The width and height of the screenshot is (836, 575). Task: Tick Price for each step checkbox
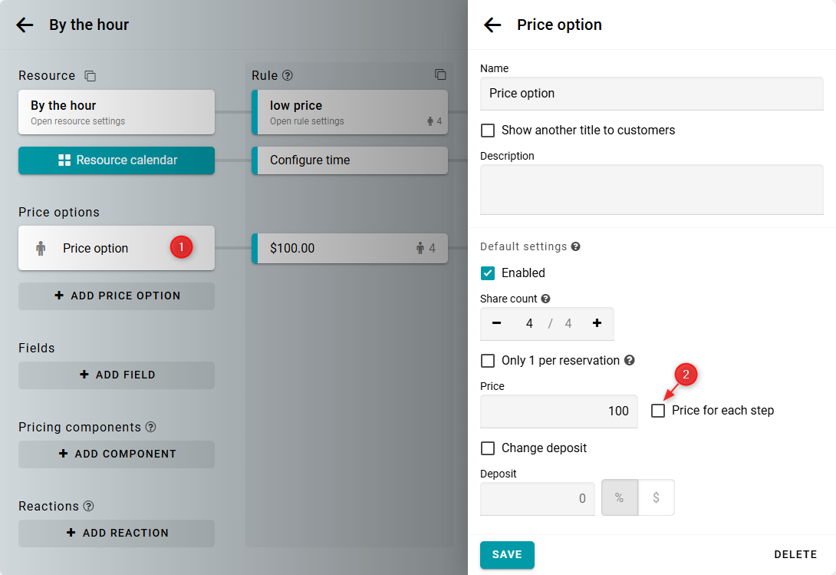[x=658, y=411]
